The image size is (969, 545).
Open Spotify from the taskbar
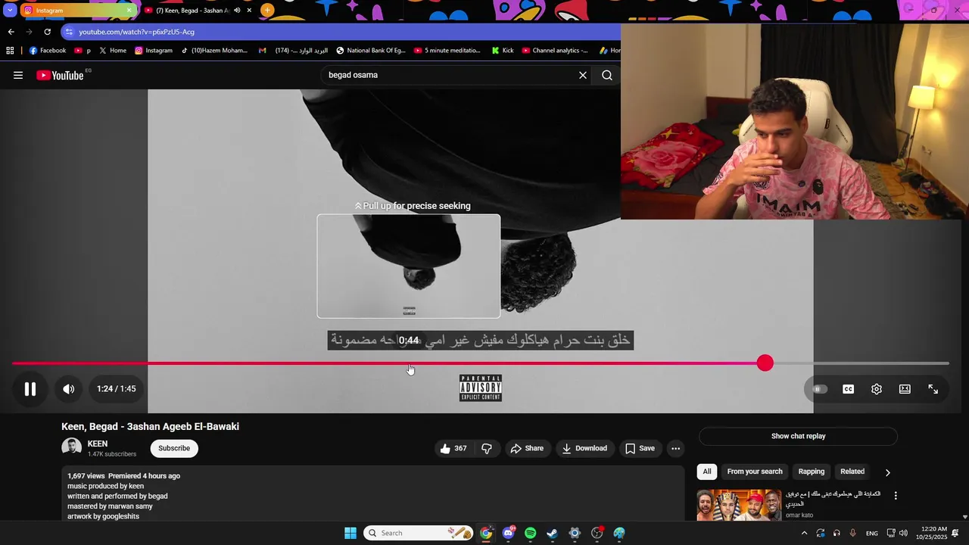531,533
